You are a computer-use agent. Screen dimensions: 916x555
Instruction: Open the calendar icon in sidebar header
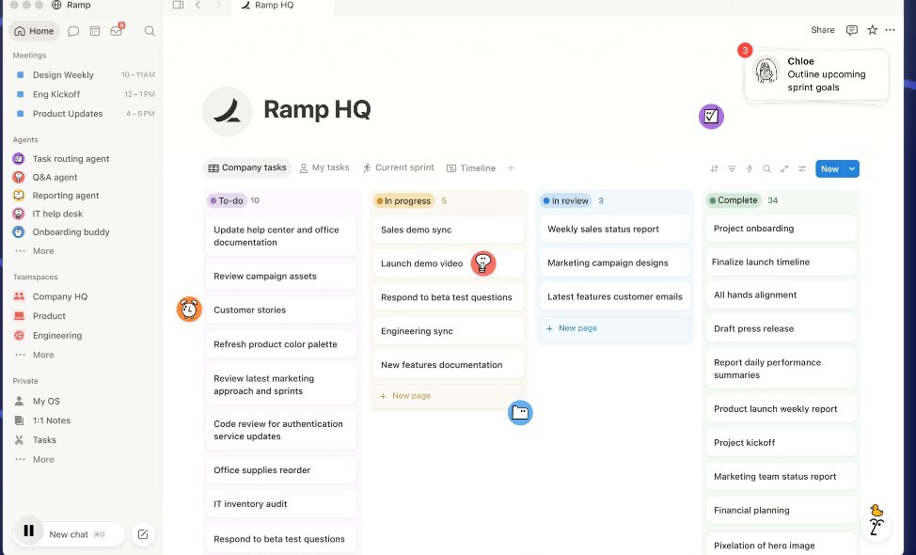point(95,31)
